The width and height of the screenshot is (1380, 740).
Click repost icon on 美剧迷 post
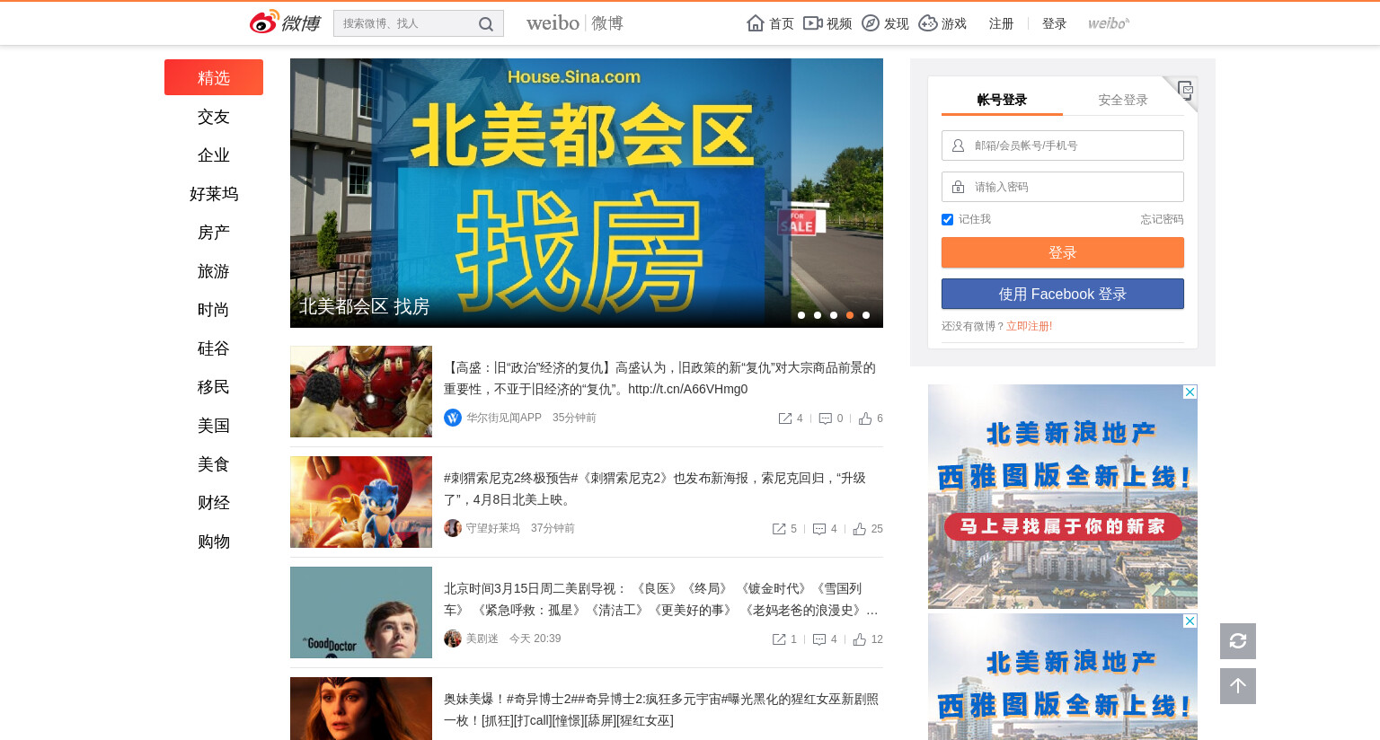click(x=779, y=639)
